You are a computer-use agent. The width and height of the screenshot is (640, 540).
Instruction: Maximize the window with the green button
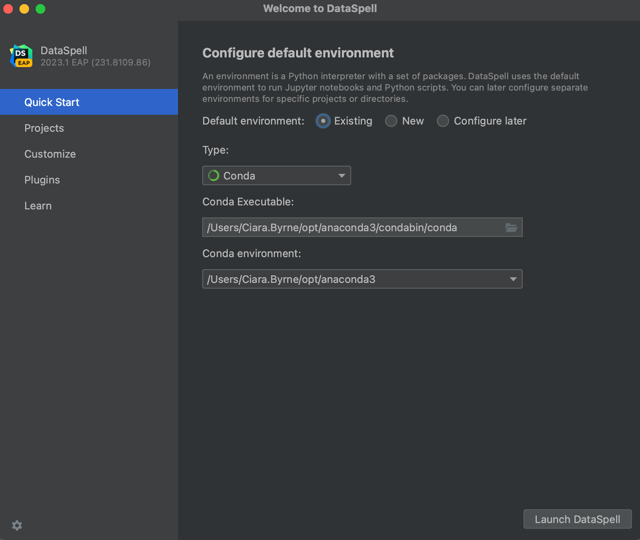click(x=41, y=9)
